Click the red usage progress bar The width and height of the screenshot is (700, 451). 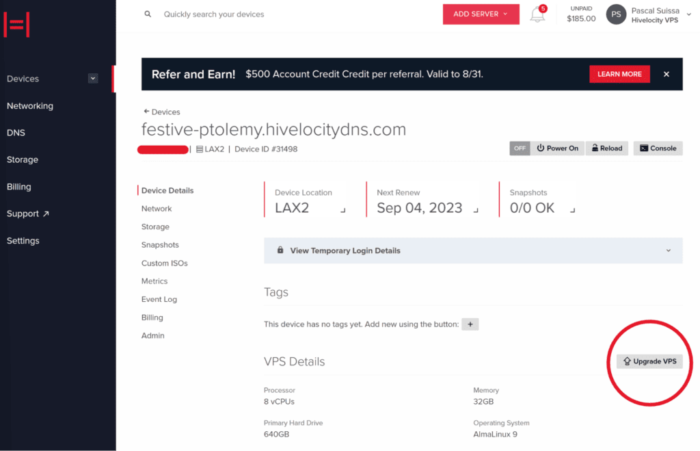click(x=163, y=149)
